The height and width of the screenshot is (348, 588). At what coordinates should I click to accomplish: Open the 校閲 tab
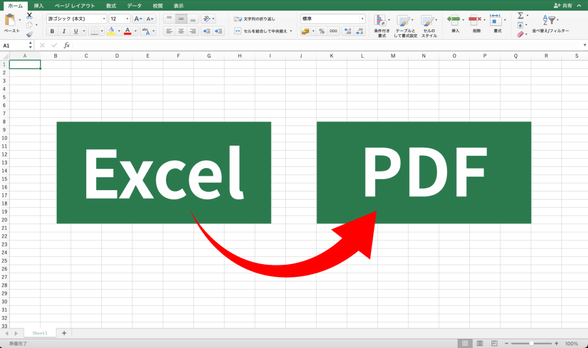(x=158, y=5)
